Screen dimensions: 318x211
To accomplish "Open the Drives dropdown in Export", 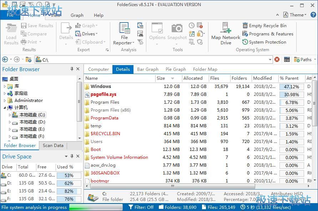I will point(86,34).
